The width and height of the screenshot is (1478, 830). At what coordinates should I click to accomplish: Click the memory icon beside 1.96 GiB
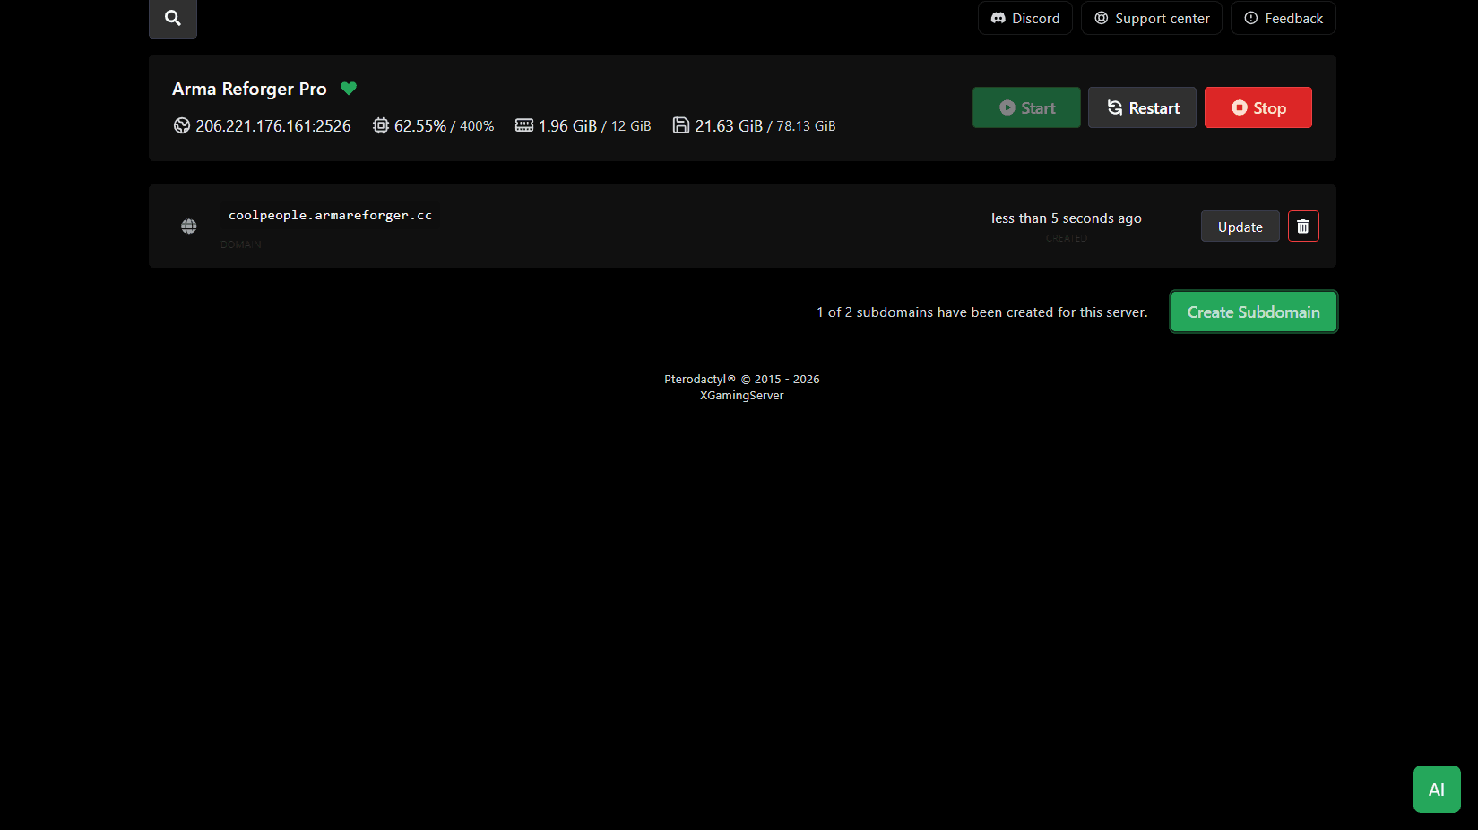[x=524, y=126]
